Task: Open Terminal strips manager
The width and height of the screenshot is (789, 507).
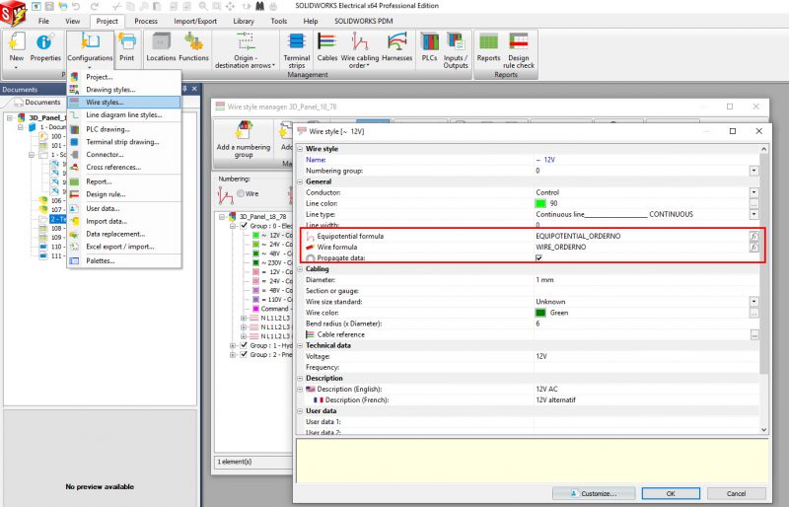Action: coord(297,50)
